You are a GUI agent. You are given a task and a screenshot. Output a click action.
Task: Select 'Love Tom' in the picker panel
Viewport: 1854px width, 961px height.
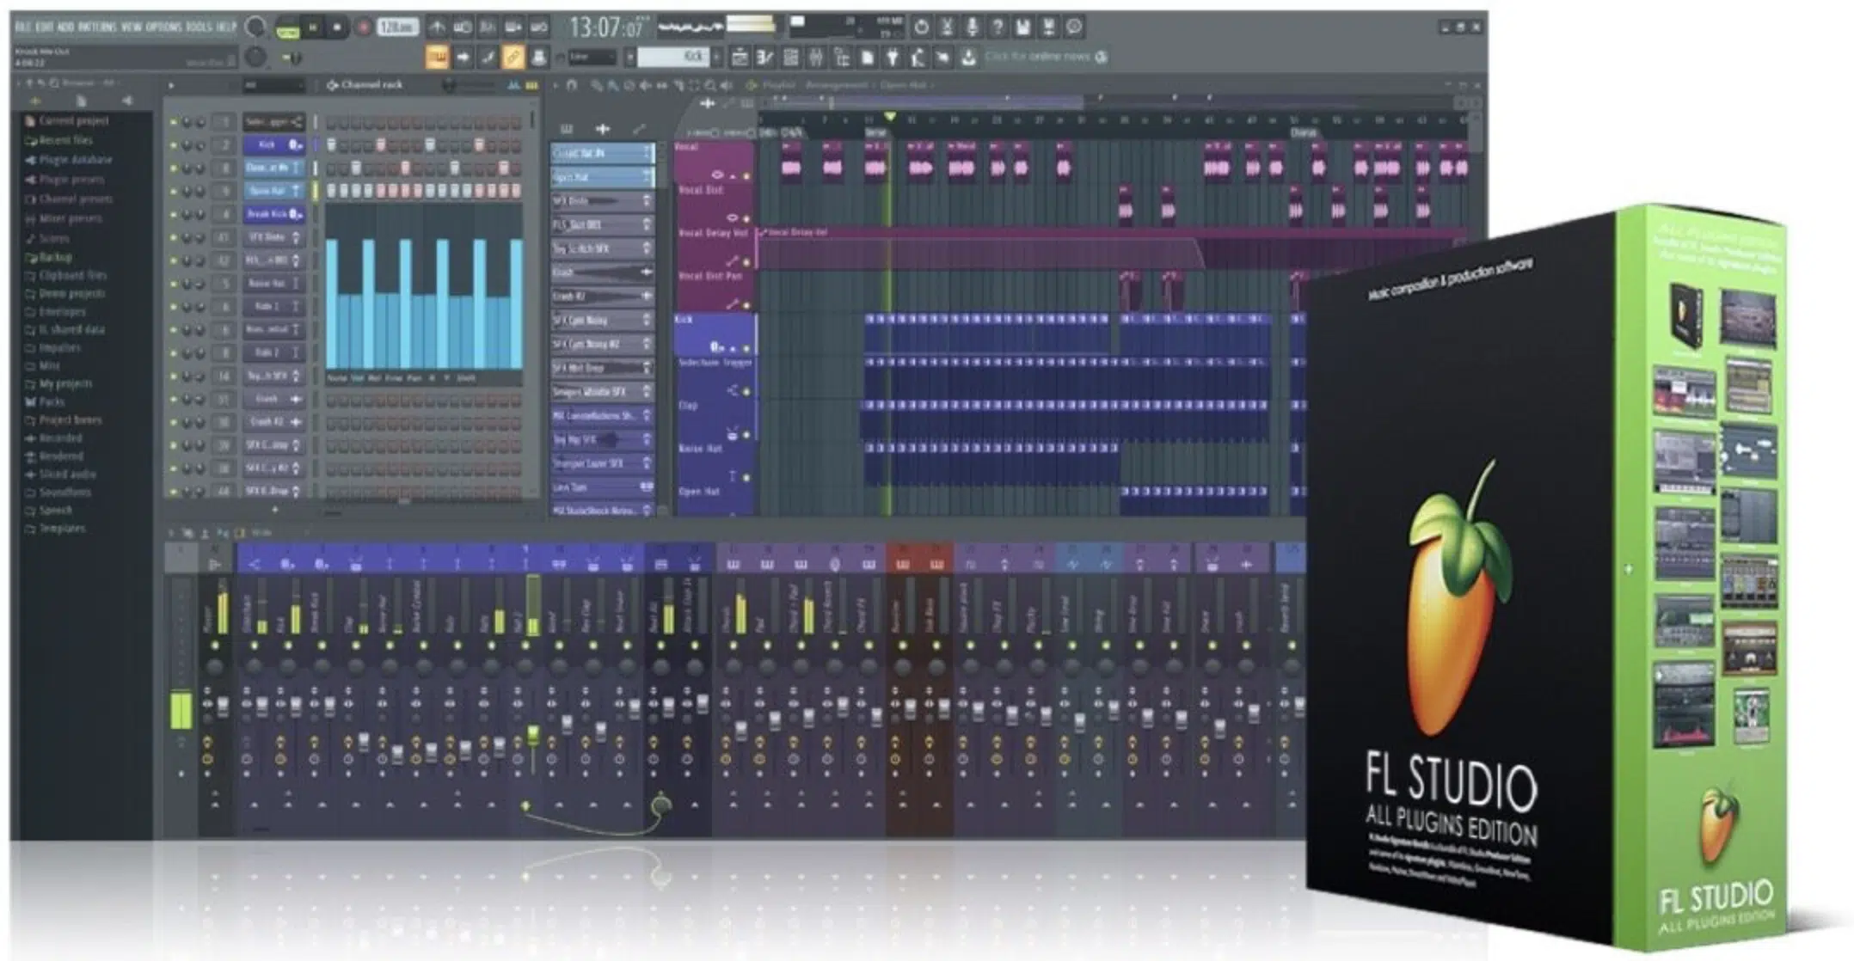click(602, 487)
